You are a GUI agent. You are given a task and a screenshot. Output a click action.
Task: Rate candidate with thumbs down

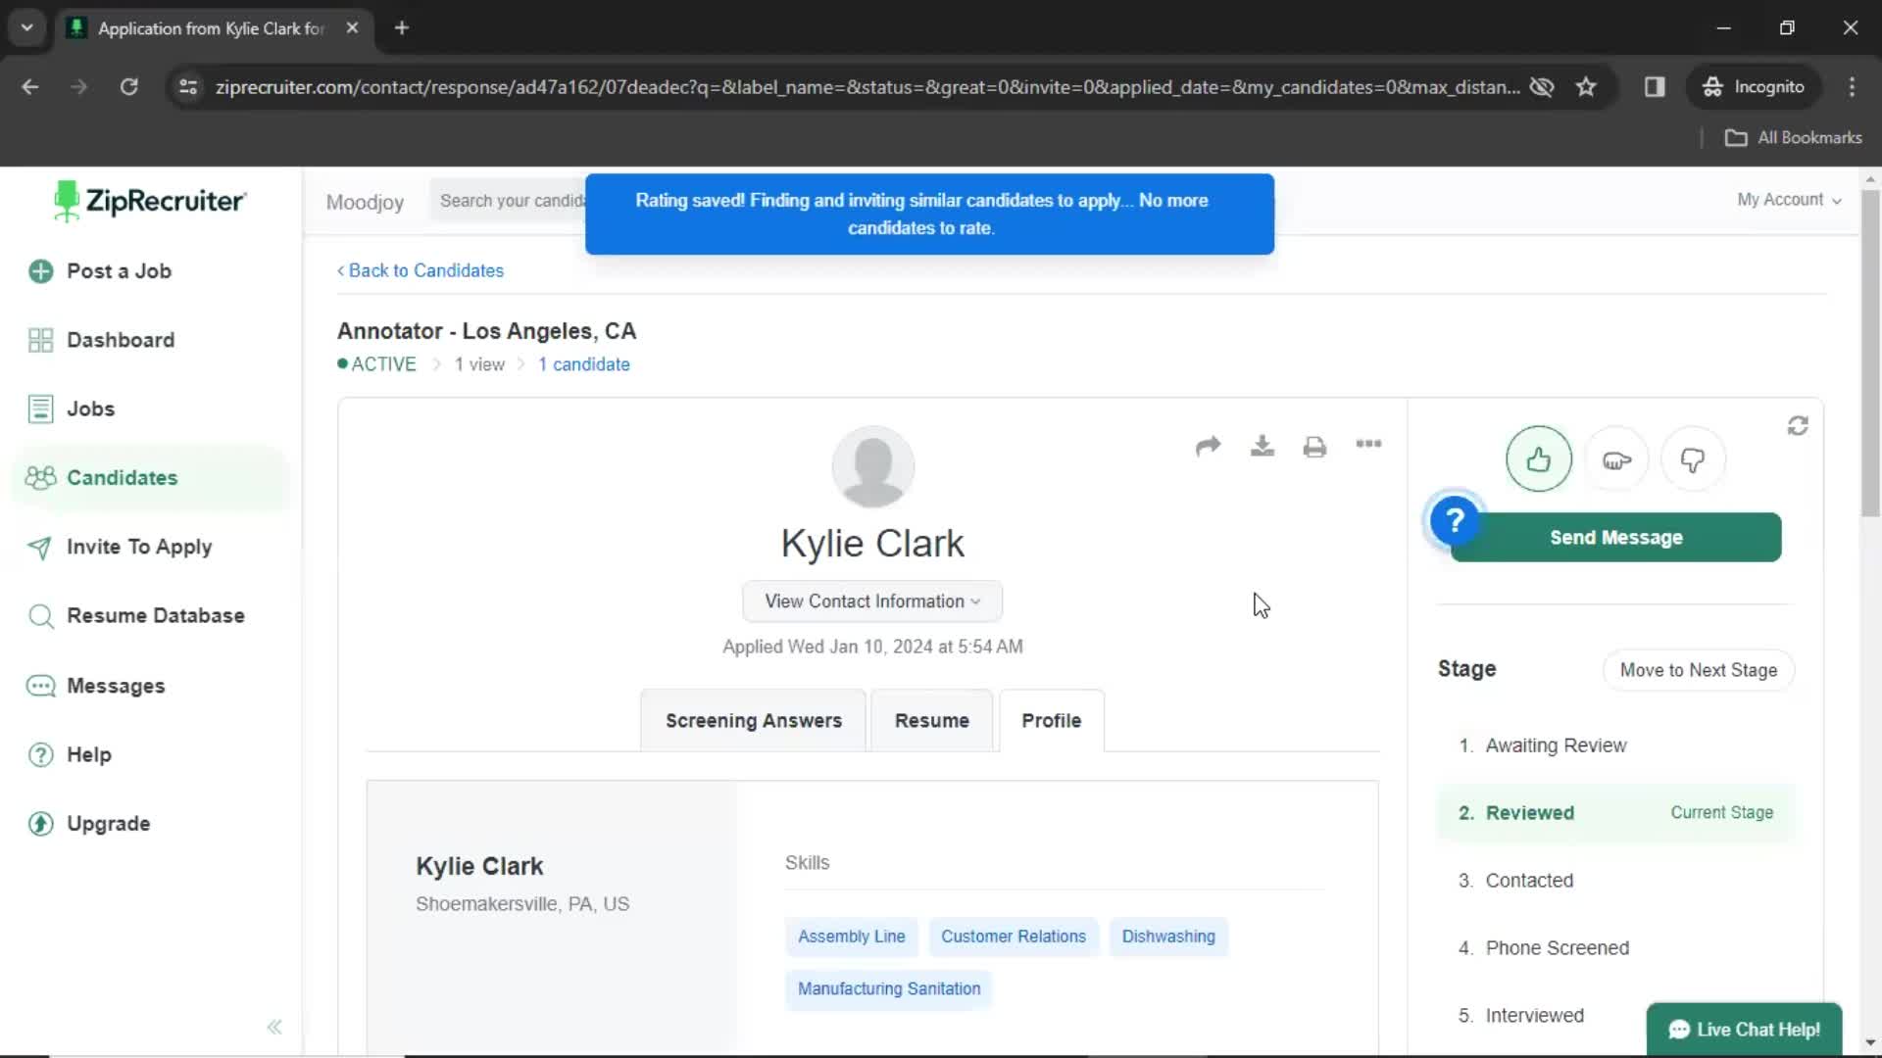pyautogui.click(x=1693, y=459)
